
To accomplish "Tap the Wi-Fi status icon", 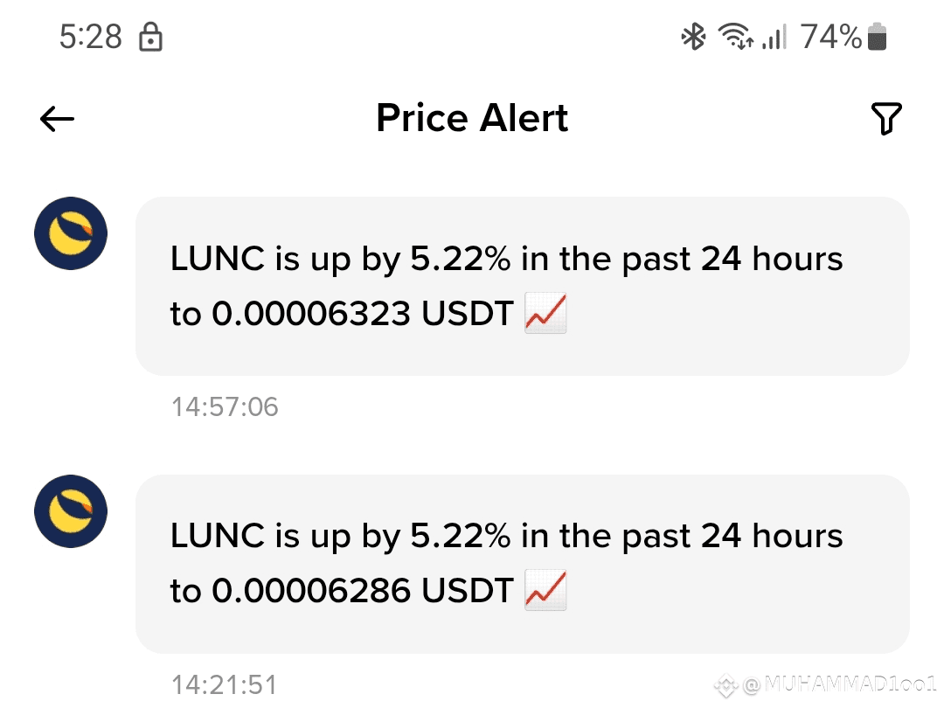I will [736, 37].
